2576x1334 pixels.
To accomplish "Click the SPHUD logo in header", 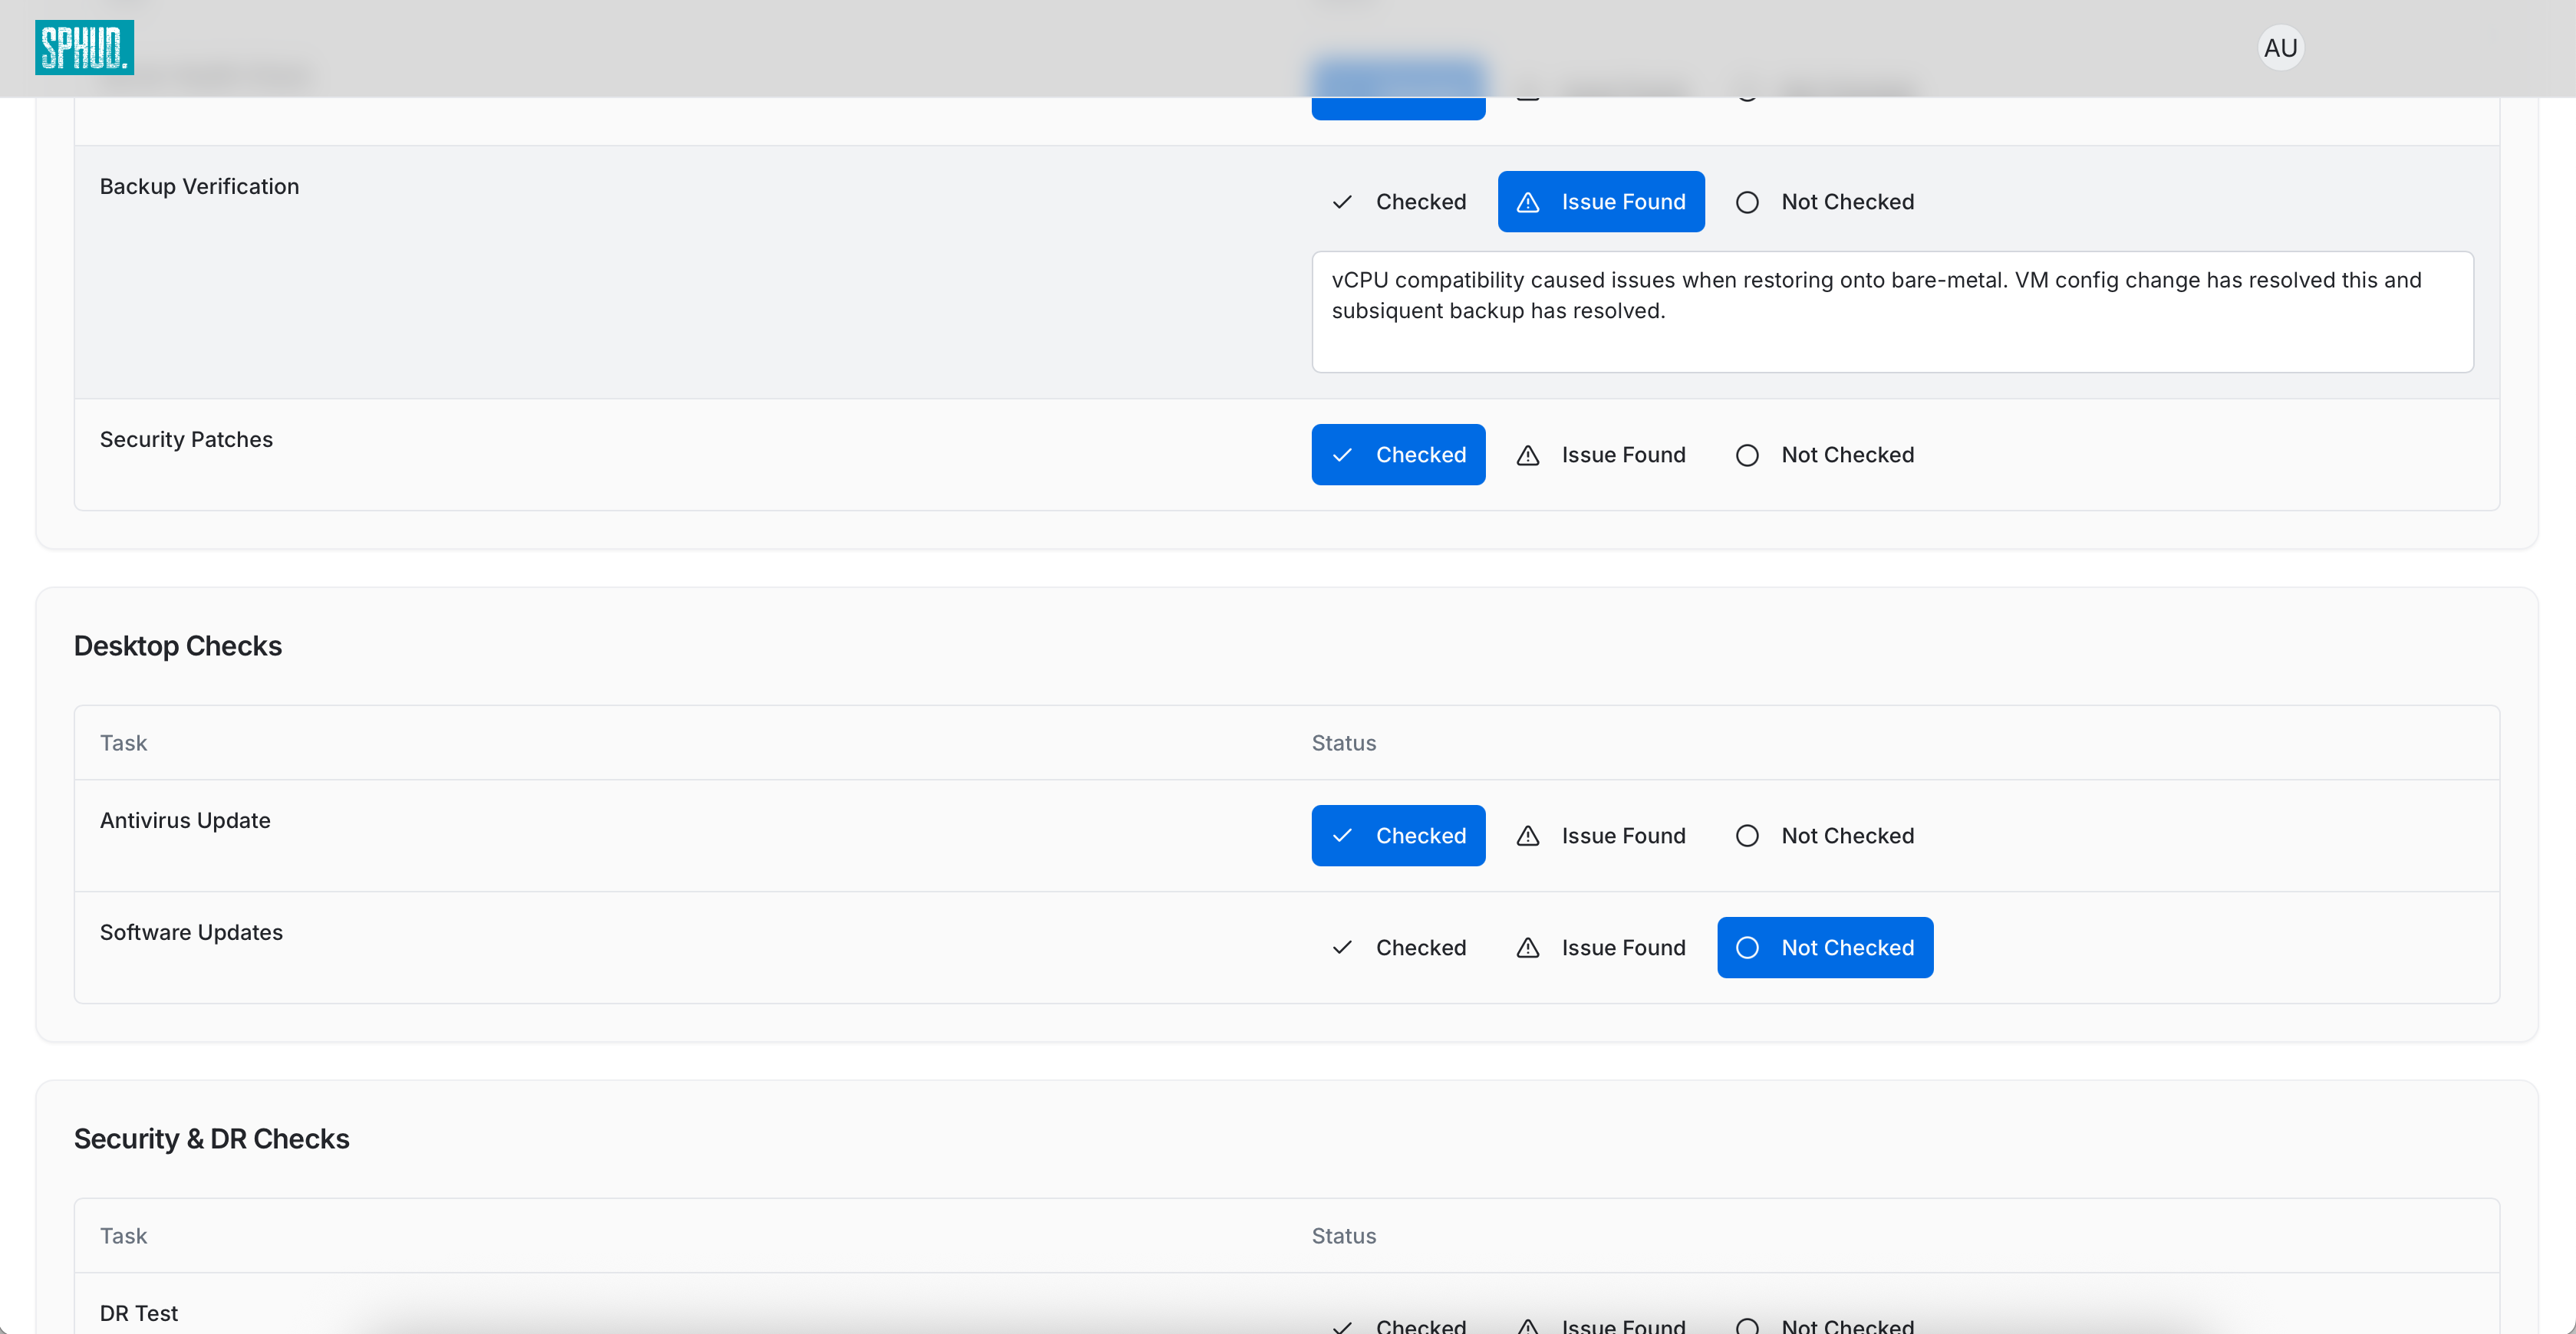I will (84, 47).
